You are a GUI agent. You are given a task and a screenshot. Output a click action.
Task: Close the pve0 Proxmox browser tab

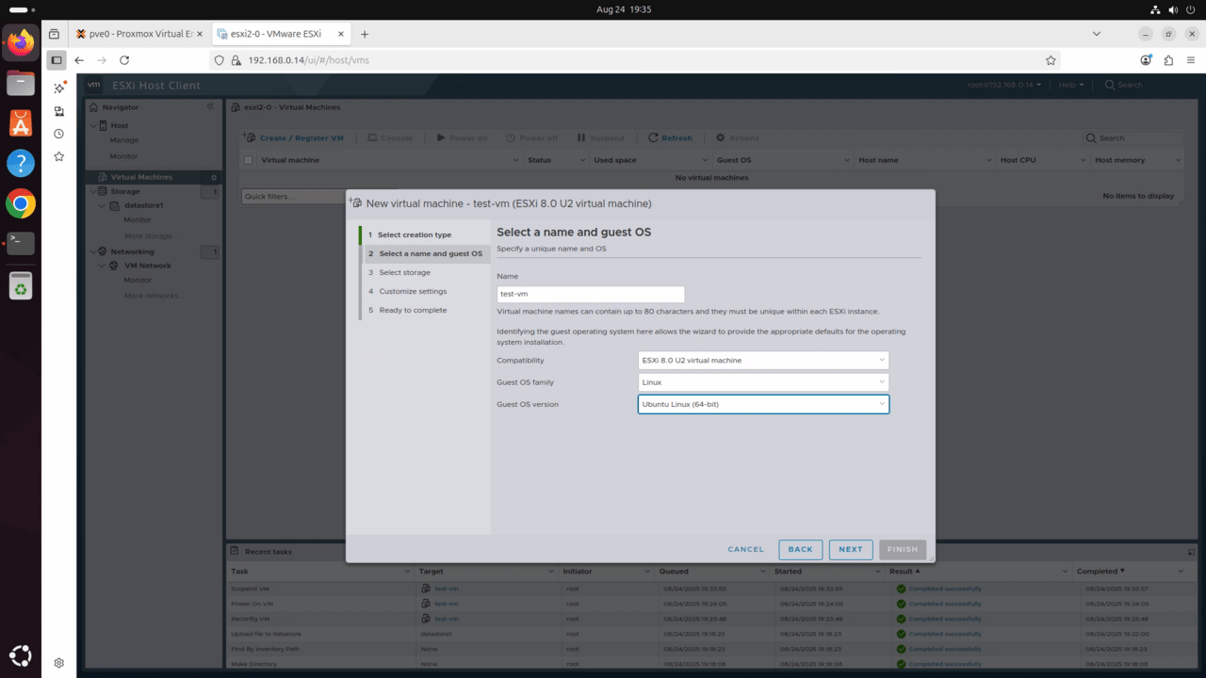199,34
